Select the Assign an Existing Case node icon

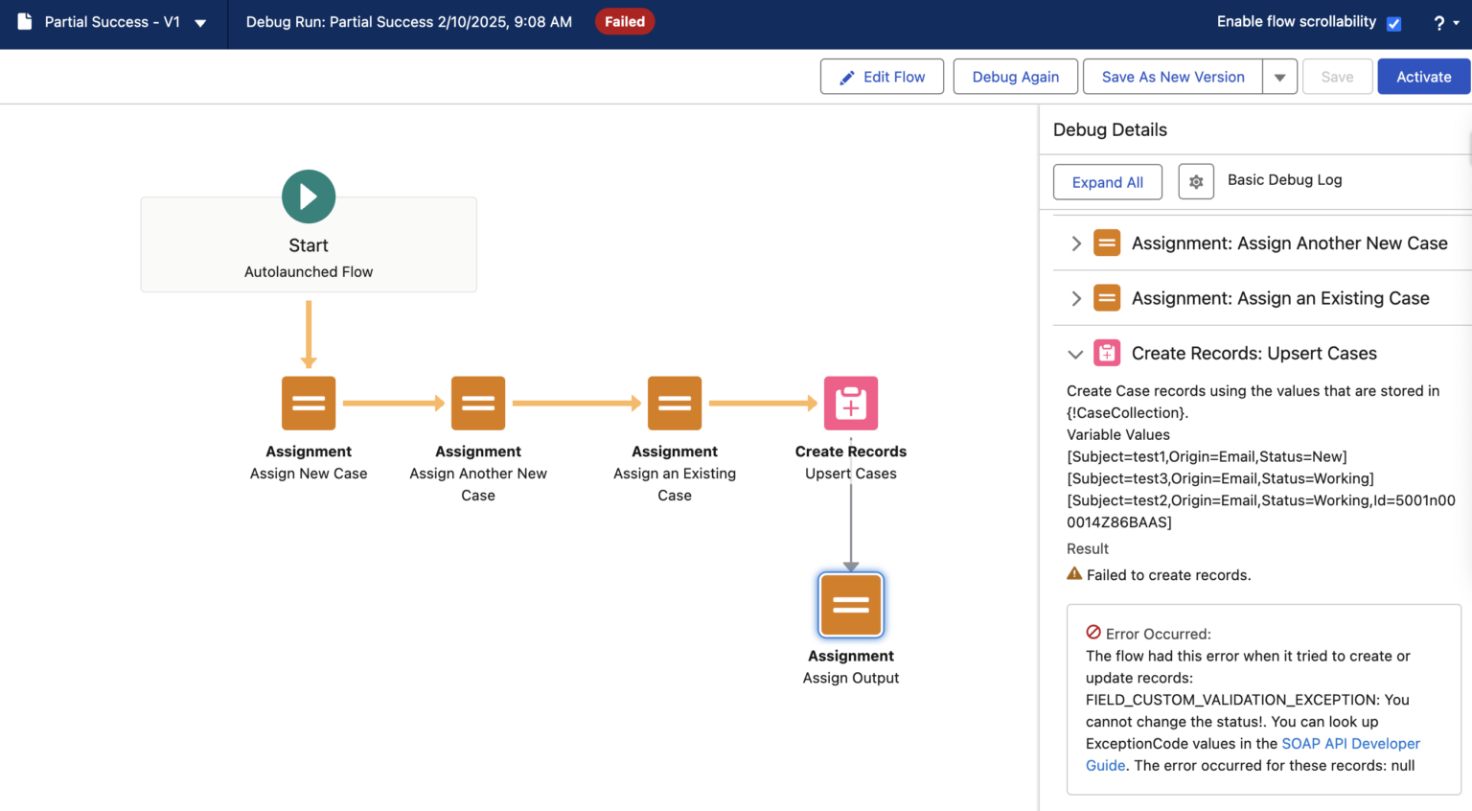tap(675, 403)
